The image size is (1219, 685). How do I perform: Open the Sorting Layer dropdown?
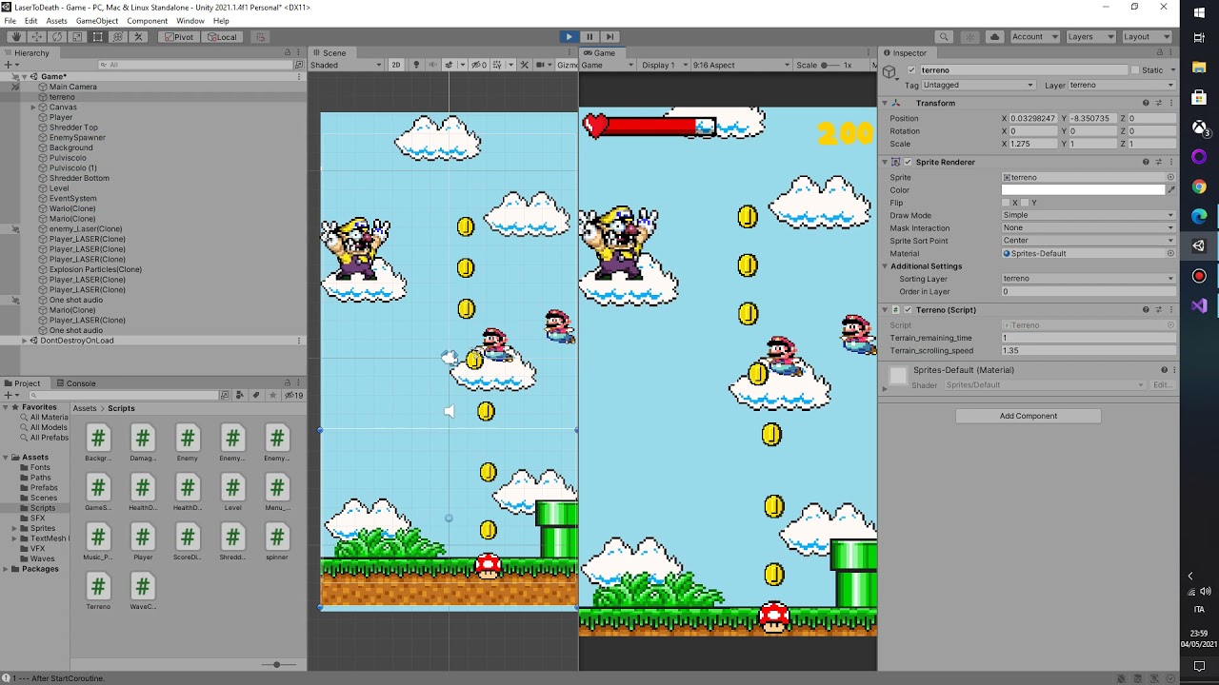(1089, 279)
